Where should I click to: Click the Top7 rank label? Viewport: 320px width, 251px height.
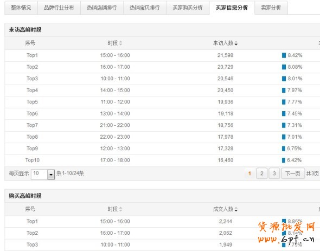point(32,125)
